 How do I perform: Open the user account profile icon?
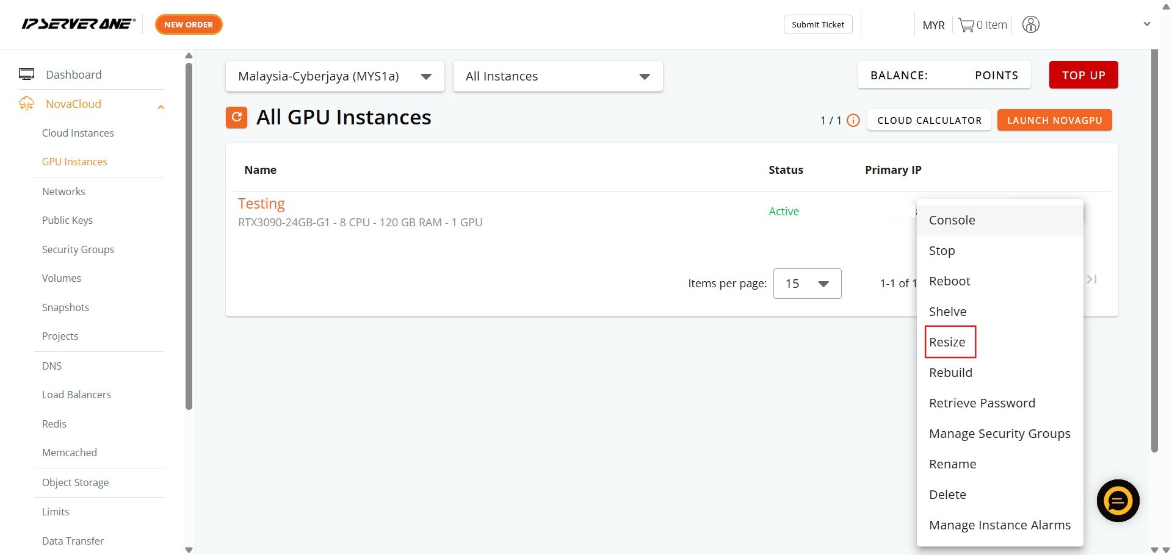click(1030, 25)
